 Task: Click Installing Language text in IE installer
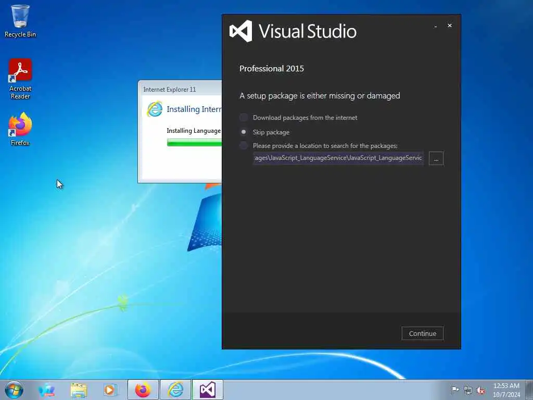(x=194, y=131)
